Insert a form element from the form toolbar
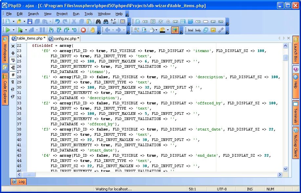Image resolution: width=301 pixels, height=193 pixels. pyautogui.click(x=138, y=22)
